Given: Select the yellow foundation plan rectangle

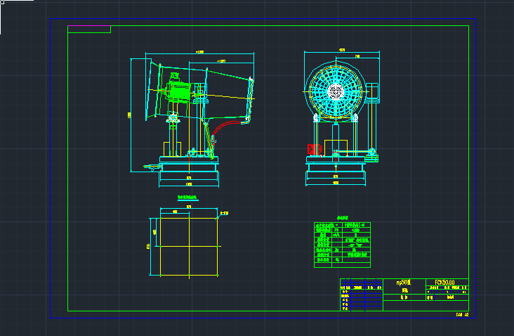Looking at the screenshot, I should tap(189, 247).
